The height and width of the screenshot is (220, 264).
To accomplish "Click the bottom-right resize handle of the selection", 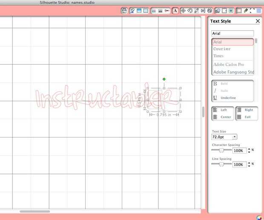I will click(180, 111).
